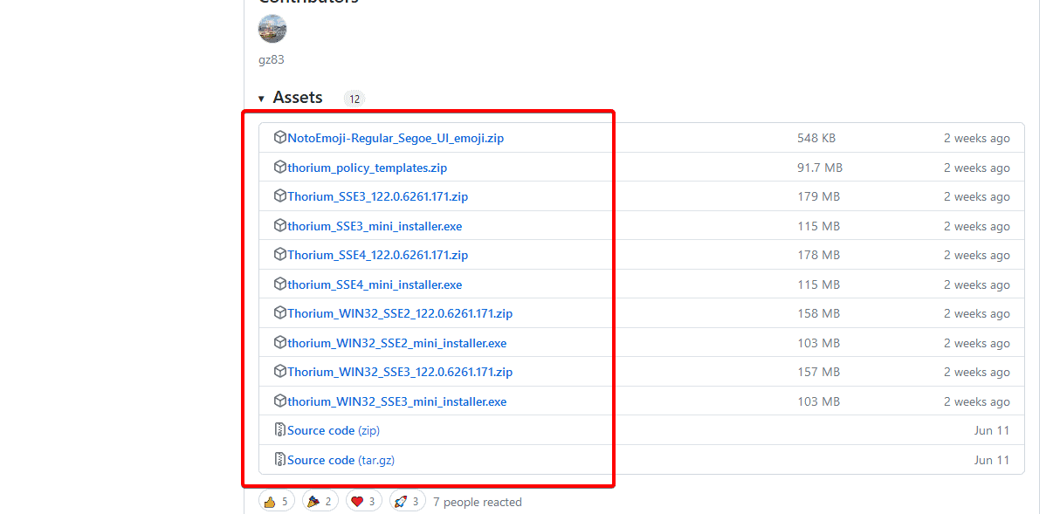Open the gz83 contributor avatar
This screenshot has height=514, width=1060.
272,29
